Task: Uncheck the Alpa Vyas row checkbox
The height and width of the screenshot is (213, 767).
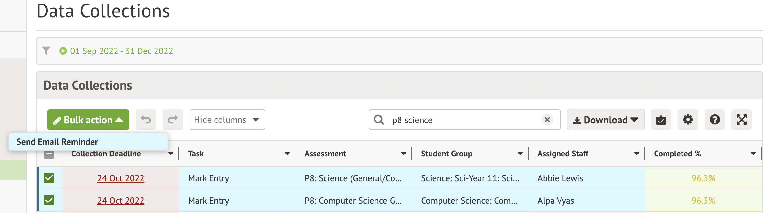Action: click(x=49, y=200)
